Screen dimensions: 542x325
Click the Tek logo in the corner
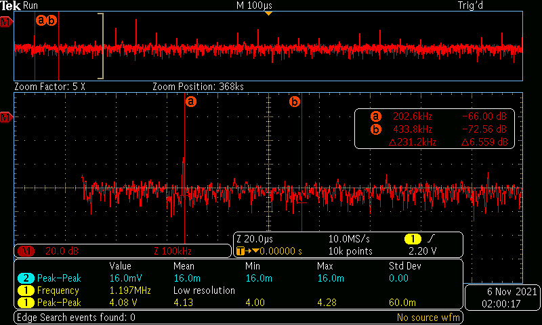coord(10,5)
